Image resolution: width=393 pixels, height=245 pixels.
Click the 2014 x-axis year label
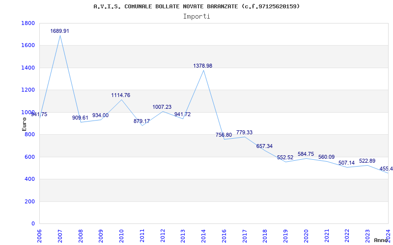(204, 236)
